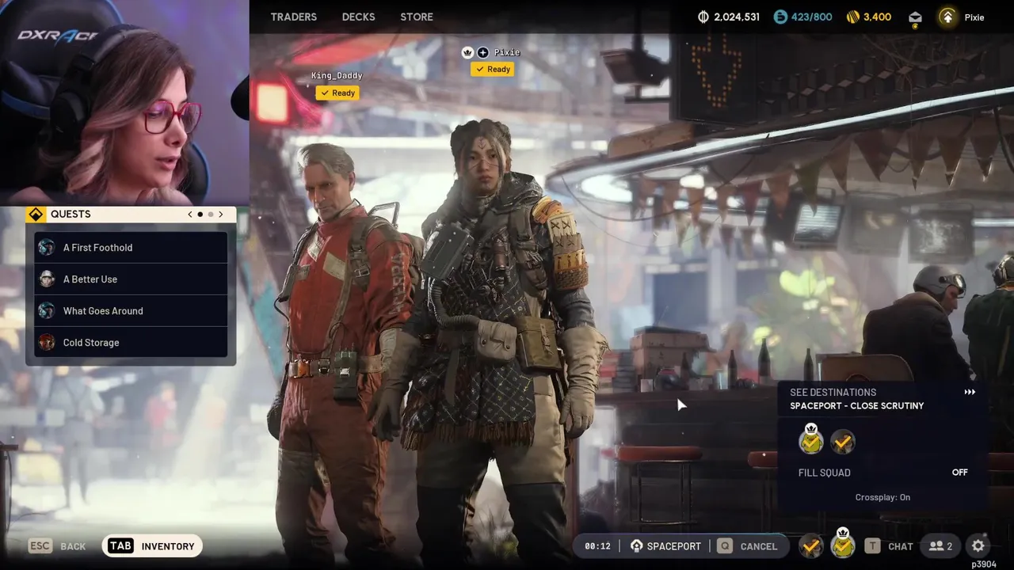1014x570 pixels.
Task: Click the p3904 build number text
Action: point(984,564)
